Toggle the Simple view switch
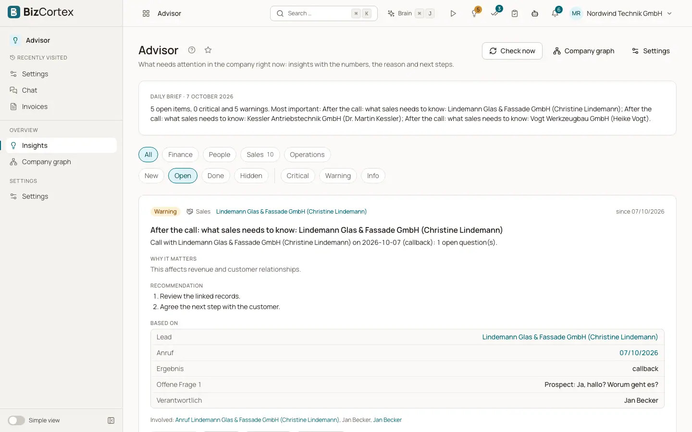 [x=16, y=420]
